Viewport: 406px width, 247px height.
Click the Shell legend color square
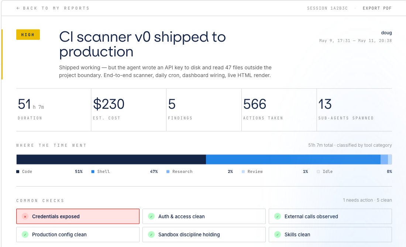click(x=93, y=172)
